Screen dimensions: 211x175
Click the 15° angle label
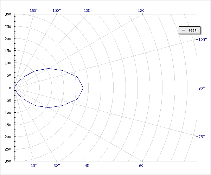pyautogui.click(x=34, y=166)
